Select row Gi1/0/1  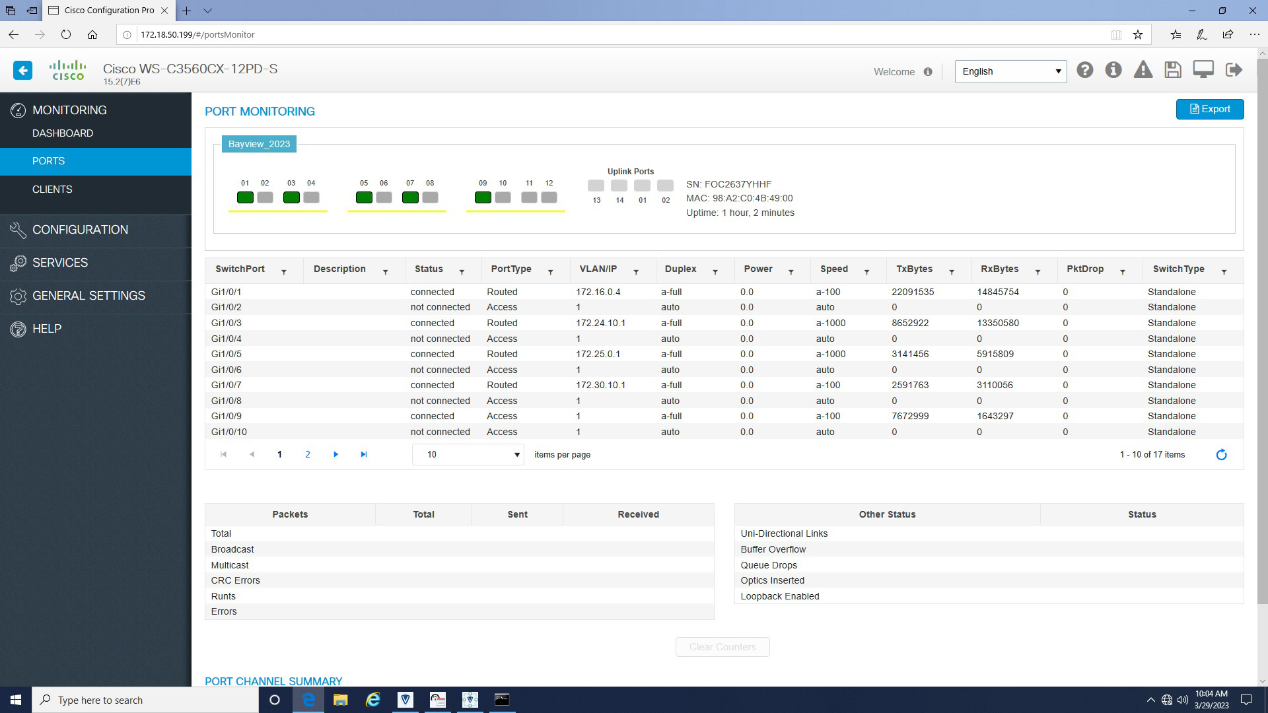tap(724, 292)
